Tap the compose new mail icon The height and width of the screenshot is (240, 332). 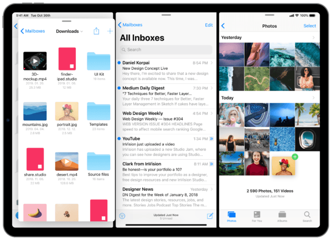tap(210, 216)
